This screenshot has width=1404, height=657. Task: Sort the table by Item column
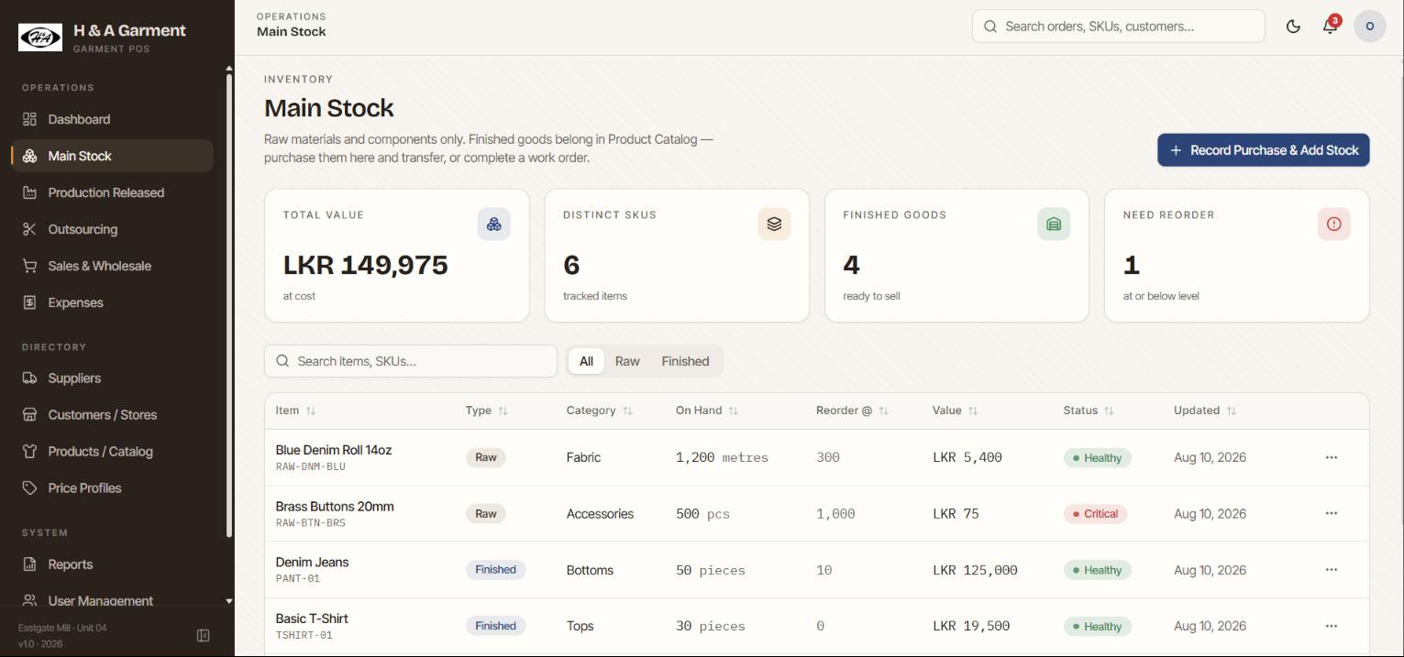(295, 411)
